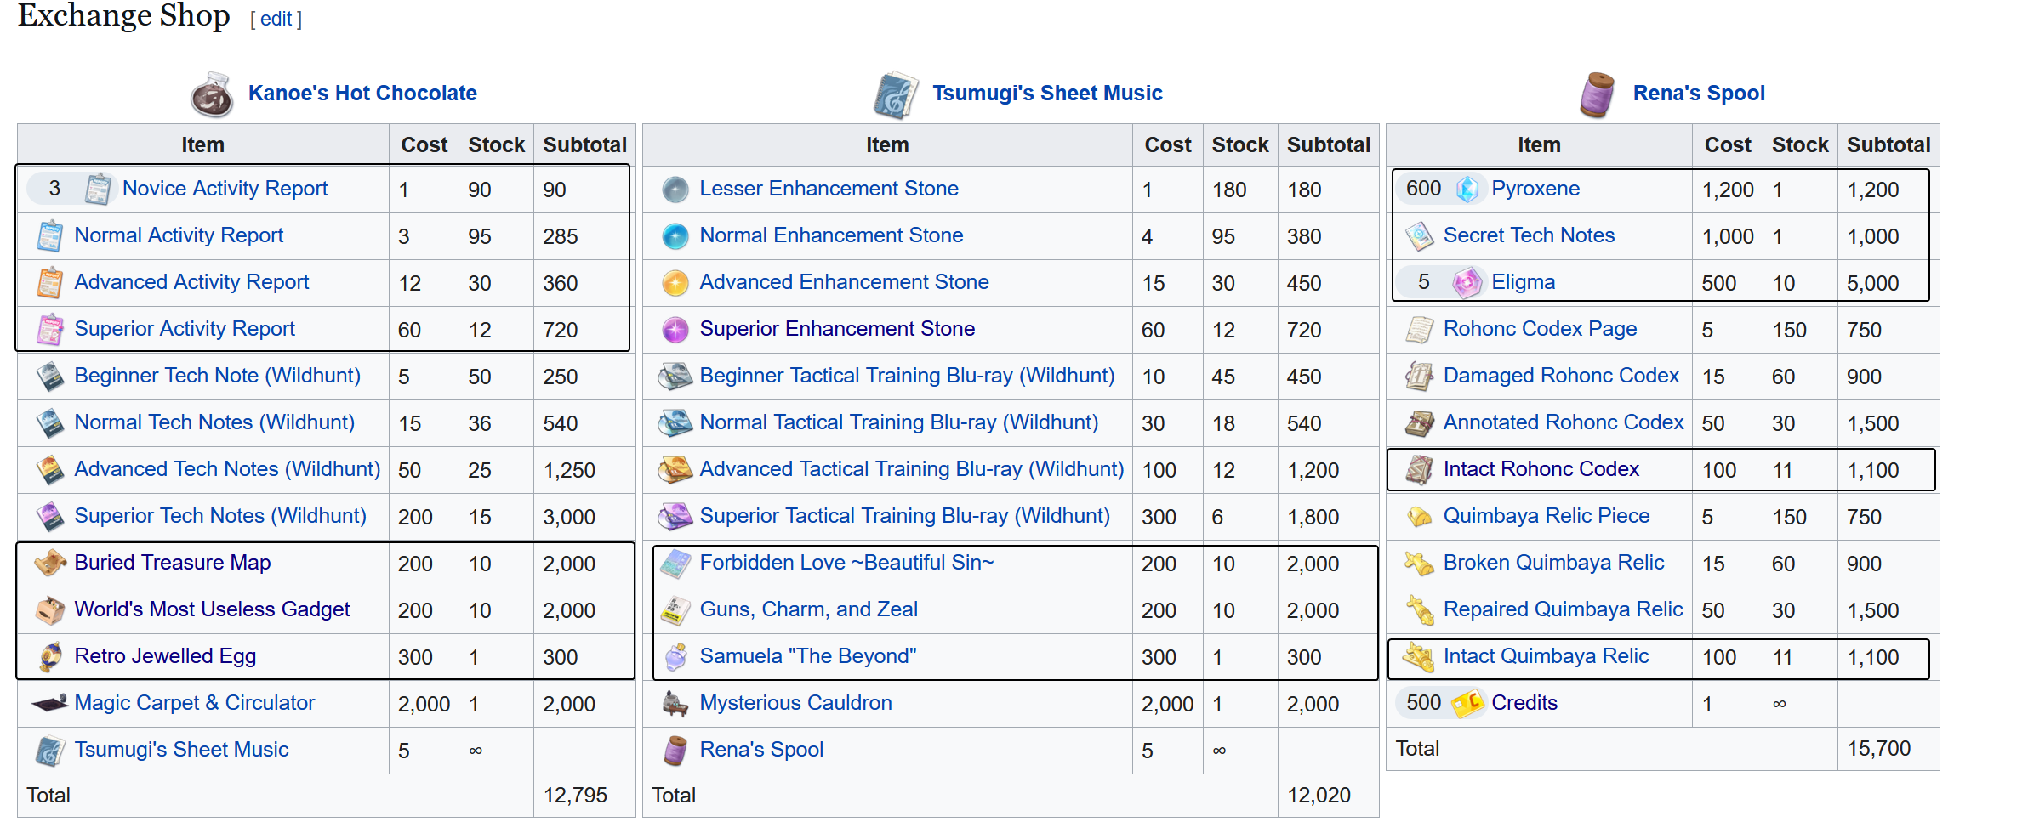Follow the Magic Carpet & Circulator link
Viewport: 2028px width, 833px height.
pos(195,703)
